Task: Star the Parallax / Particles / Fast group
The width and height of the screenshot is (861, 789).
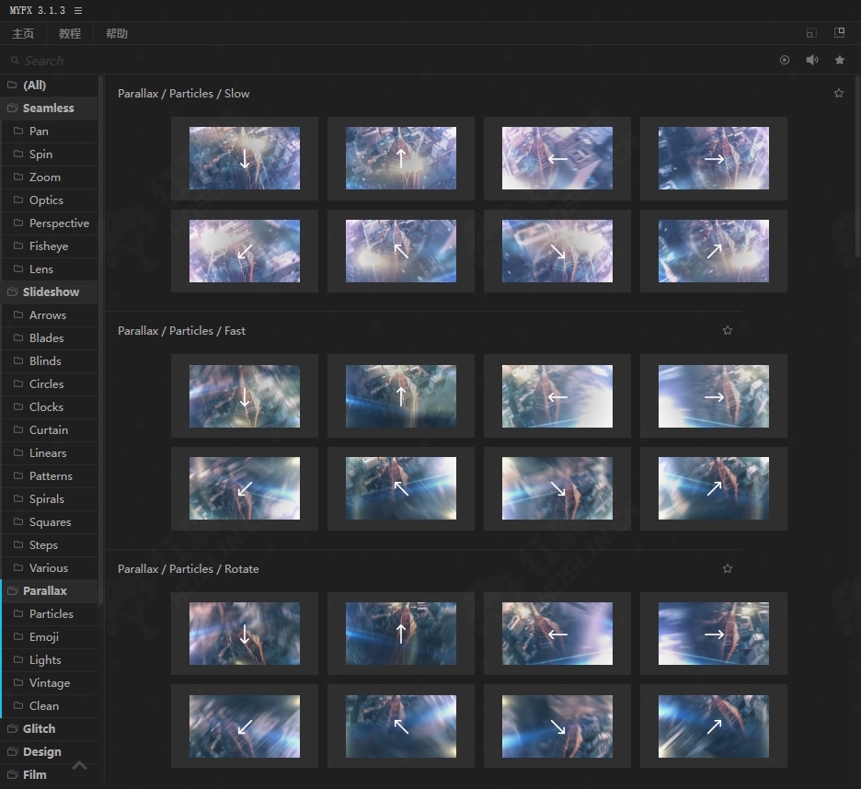Action: [727, 330]
